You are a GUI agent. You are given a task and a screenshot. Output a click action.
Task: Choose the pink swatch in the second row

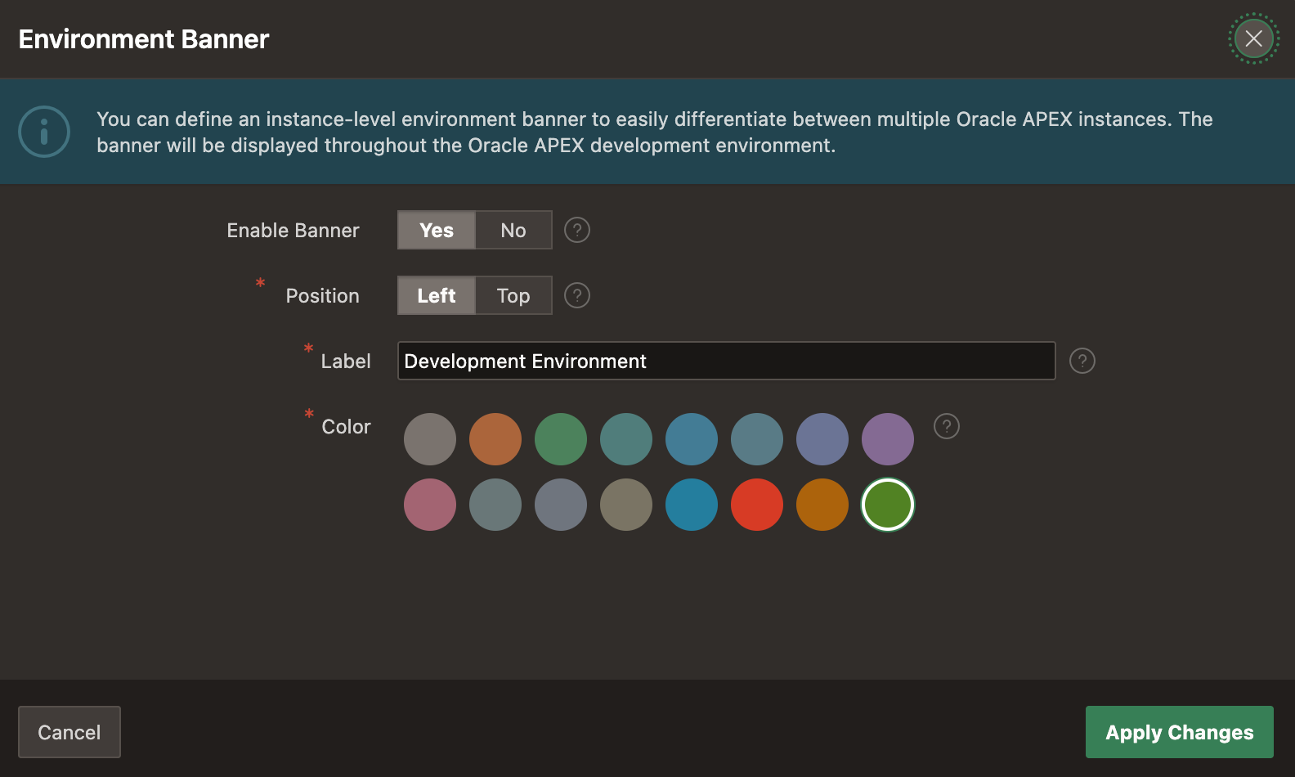point(430,505)
